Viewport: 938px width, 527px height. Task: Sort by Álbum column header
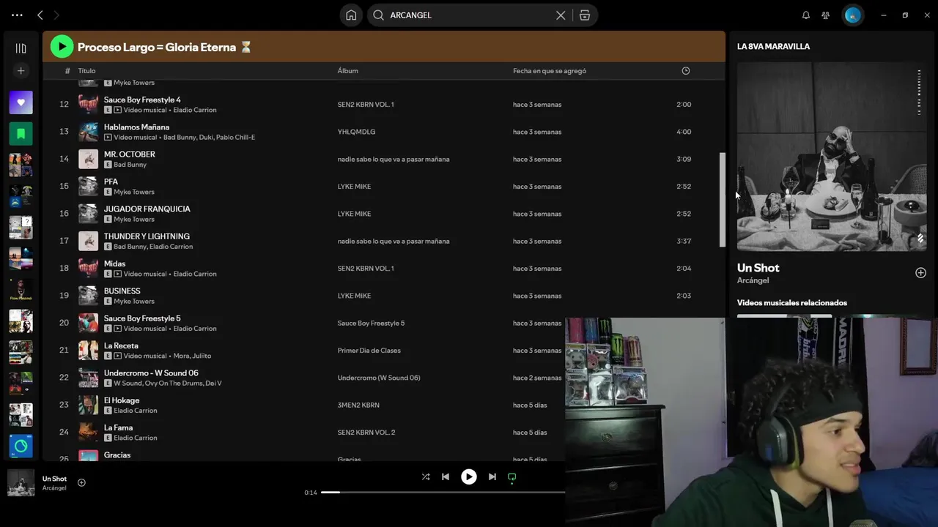coord(347,71)
